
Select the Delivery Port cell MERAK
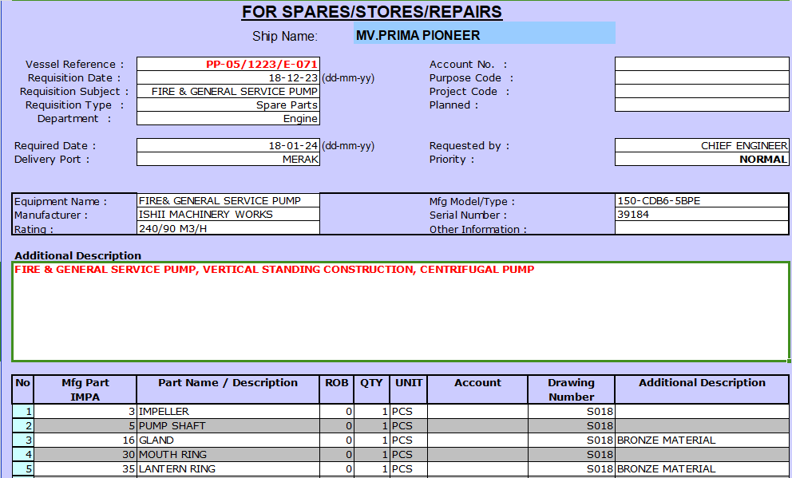(228, 160)
